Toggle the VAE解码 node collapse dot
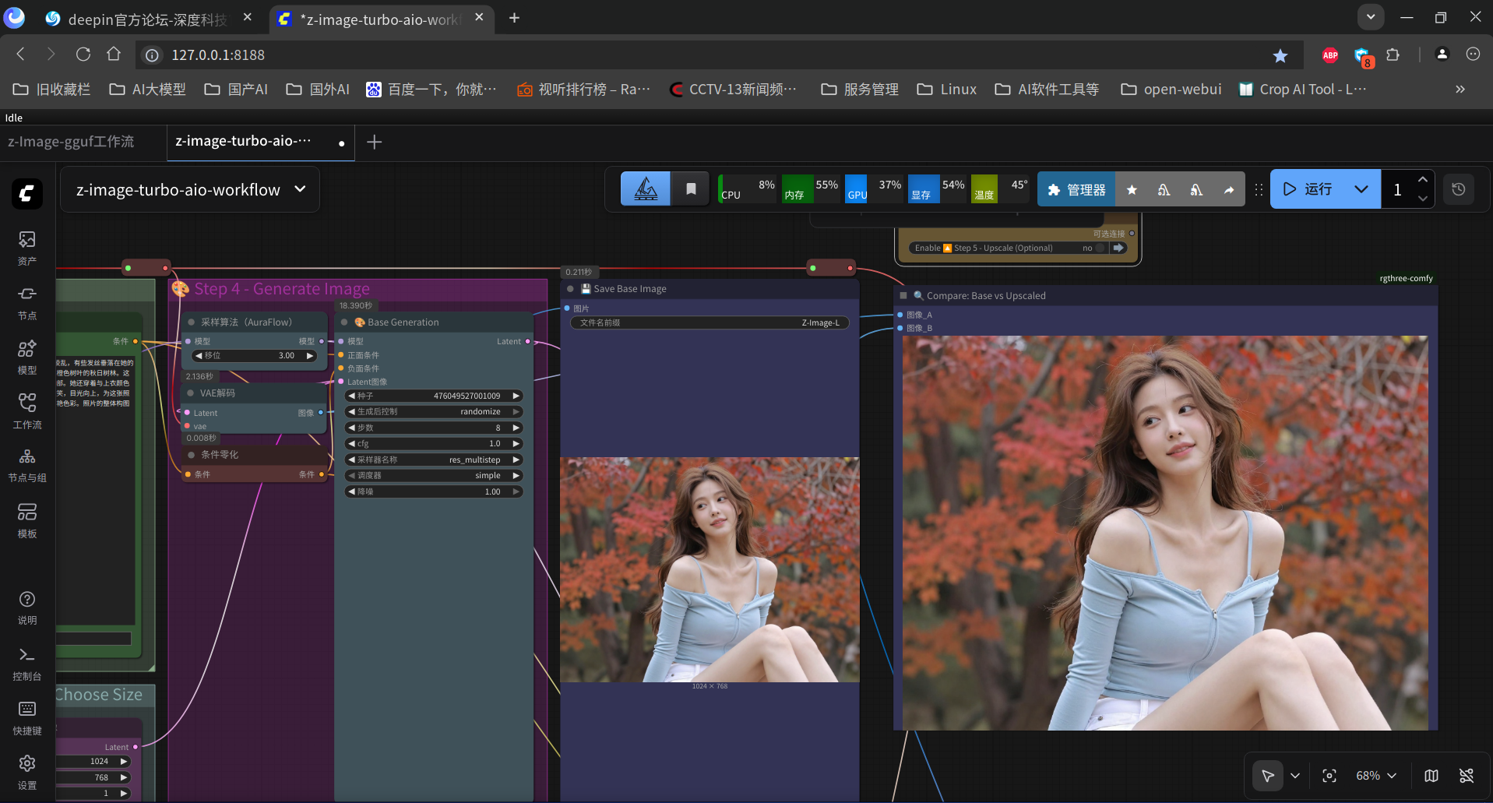The height and width of the screenshot is (803, 1493). click(191, 393)
